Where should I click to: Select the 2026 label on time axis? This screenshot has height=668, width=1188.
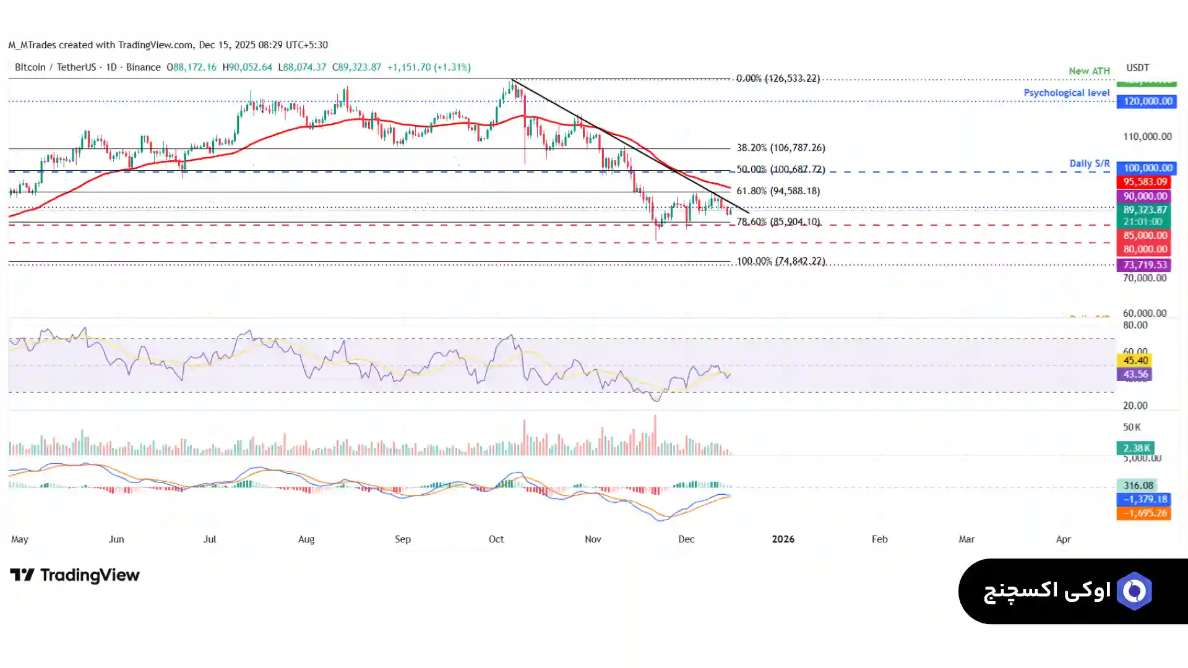click(783, 539)
